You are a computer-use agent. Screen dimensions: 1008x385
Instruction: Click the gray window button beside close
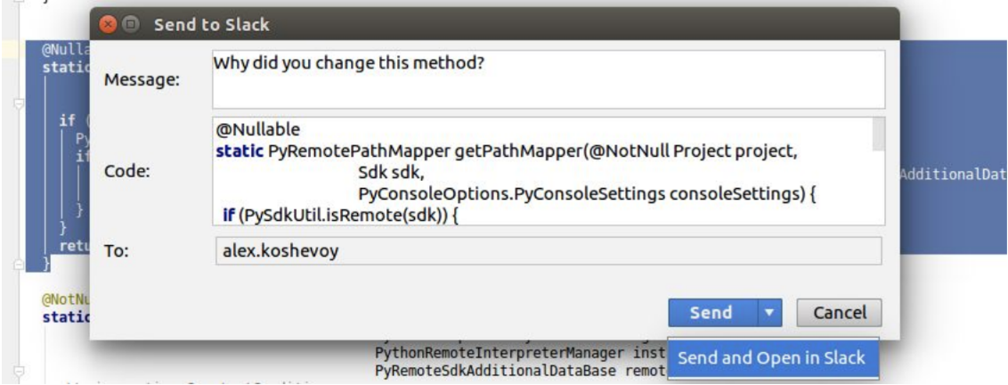pyautogui.click(x=130, y=25)
